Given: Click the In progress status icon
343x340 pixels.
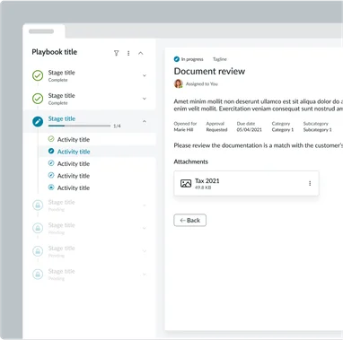Looking at the screenshot, I should (x=177, y=59).
